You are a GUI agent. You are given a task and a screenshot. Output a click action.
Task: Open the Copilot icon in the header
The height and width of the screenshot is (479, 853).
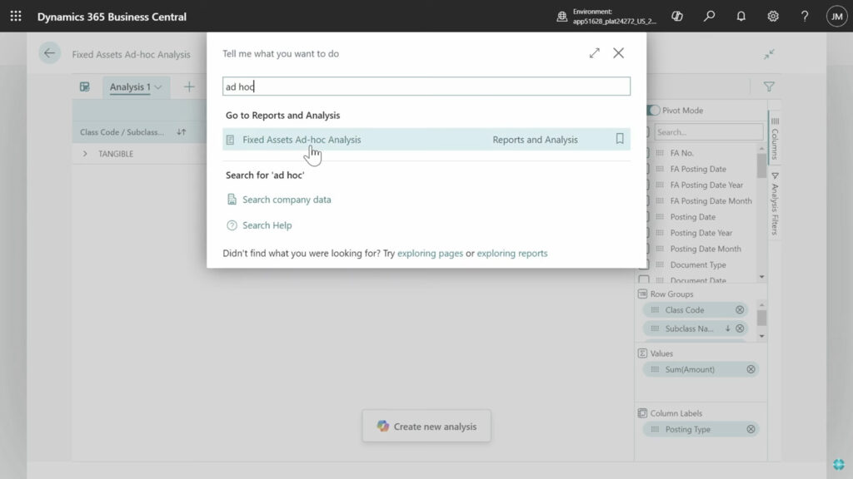[x=676, y=17]
